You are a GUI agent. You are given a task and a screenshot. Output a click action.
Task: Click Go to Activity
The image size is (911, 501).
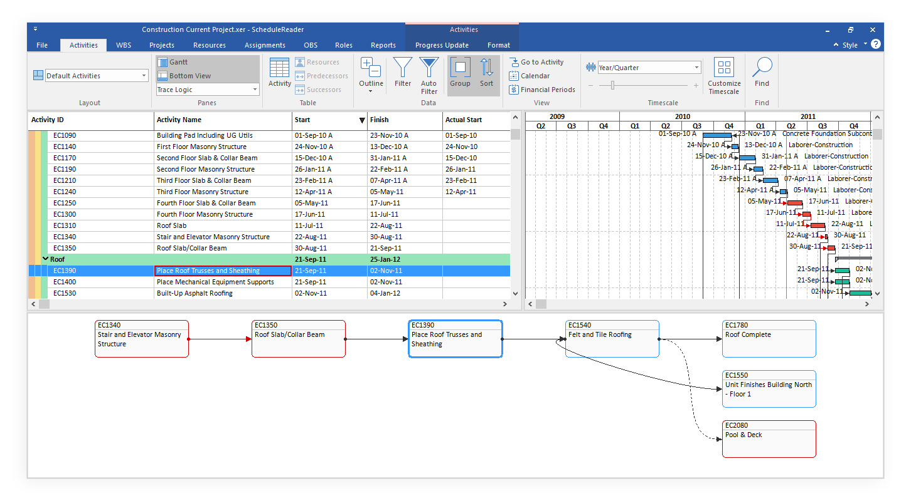[x=536, y=62]
